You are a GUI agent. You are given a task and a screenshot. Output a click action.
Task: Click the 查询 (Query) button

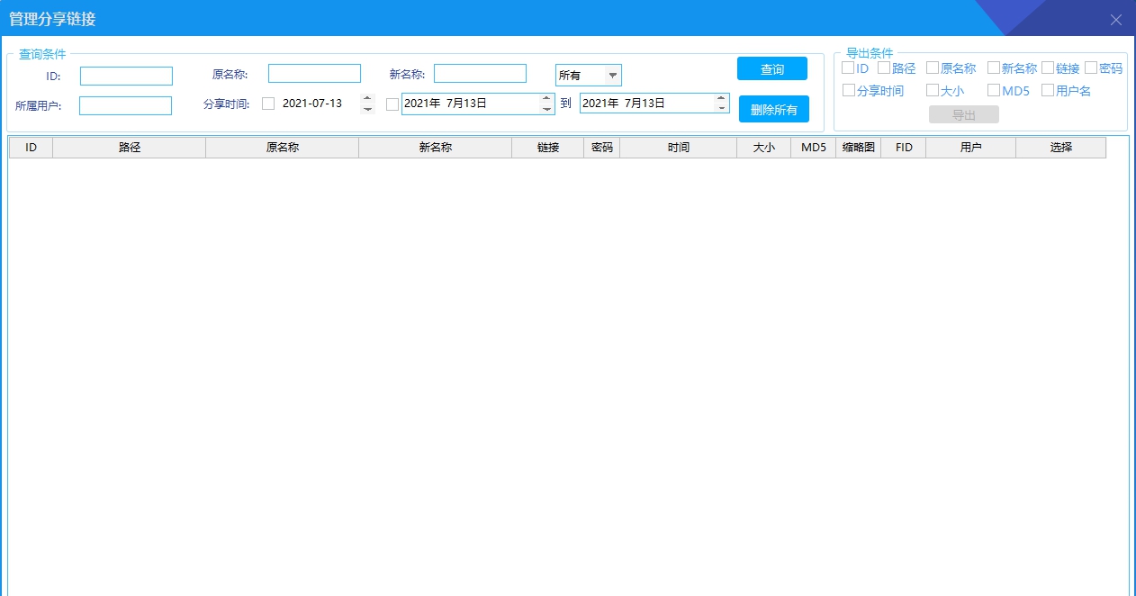771,68
